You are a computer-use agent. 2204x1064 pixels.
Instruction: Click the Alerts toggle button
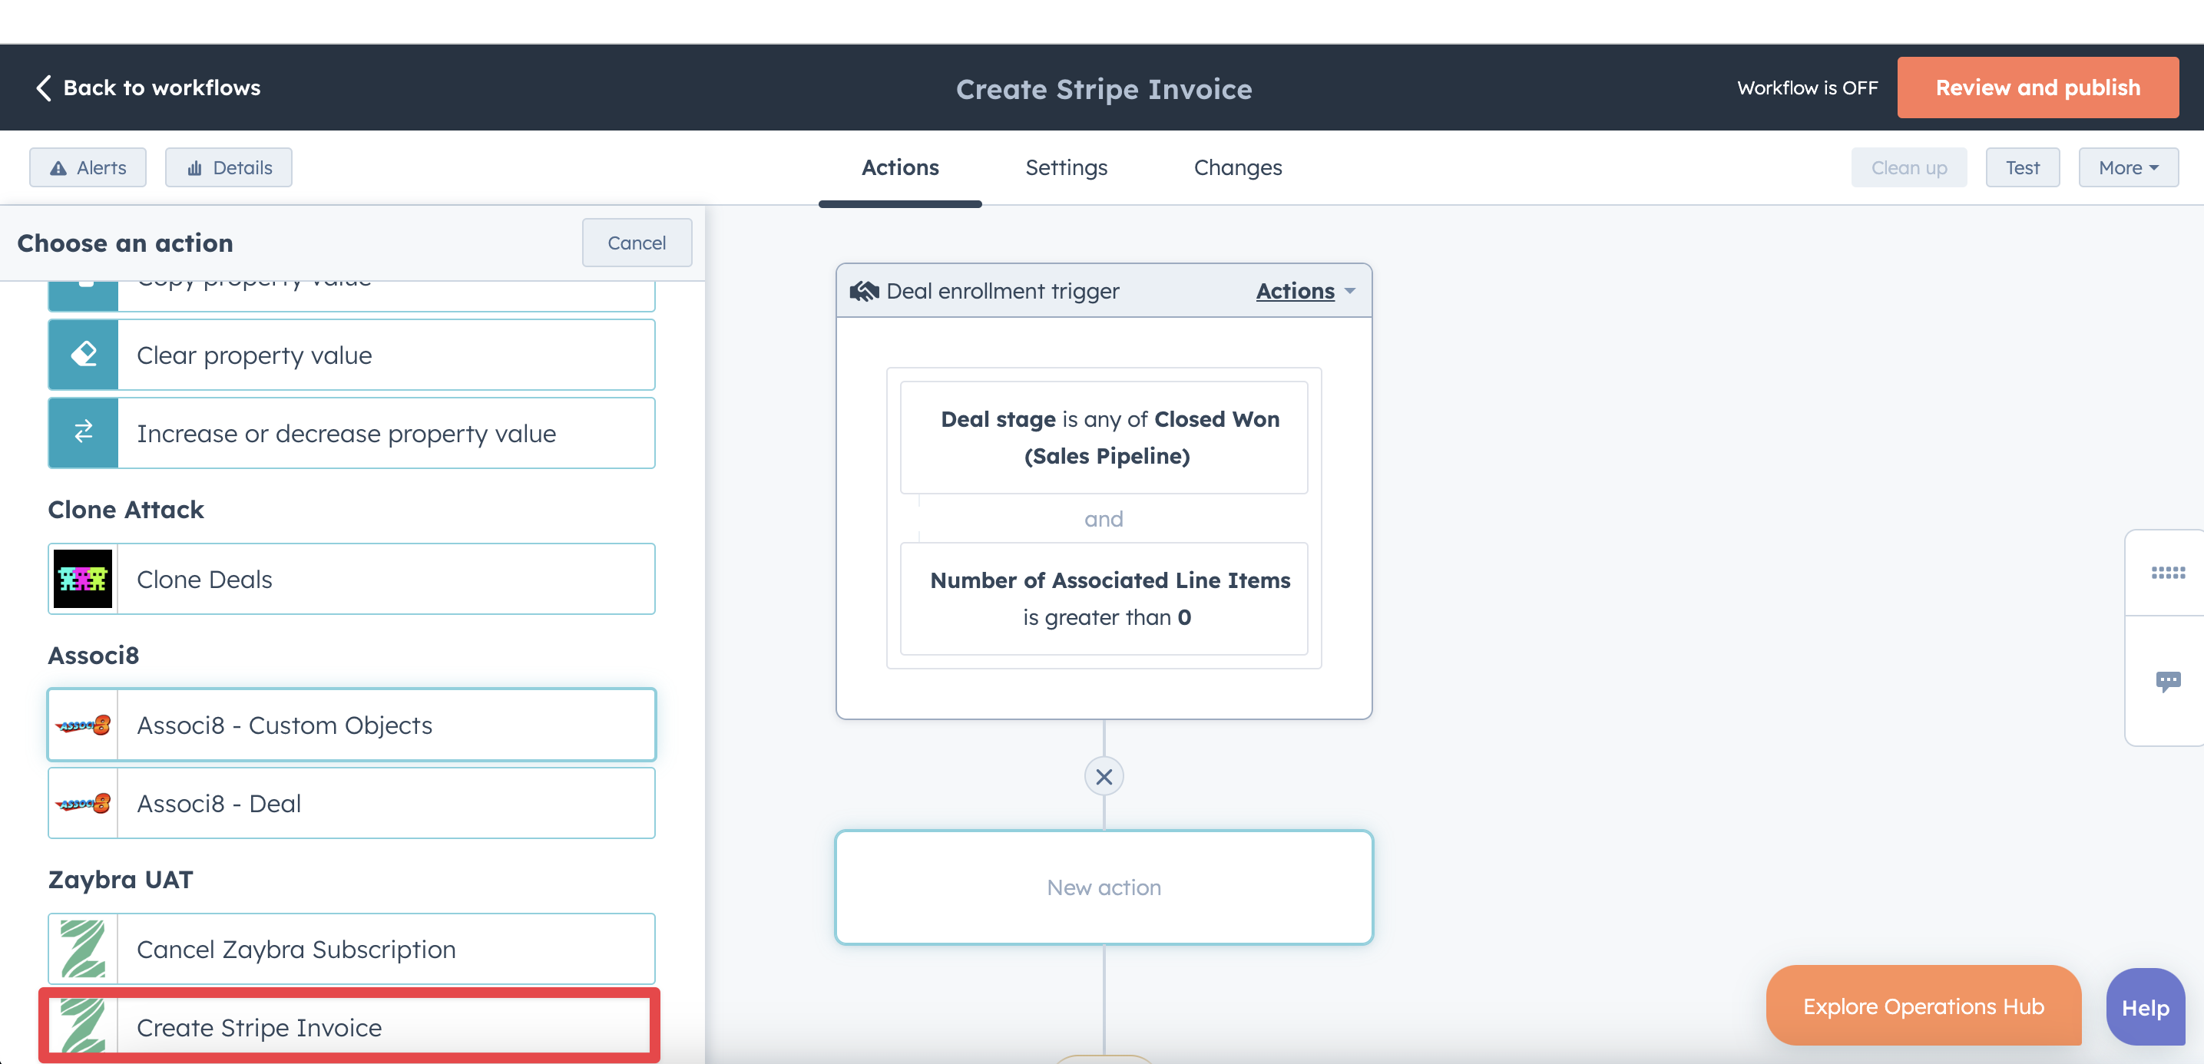(x=88, y=167)
